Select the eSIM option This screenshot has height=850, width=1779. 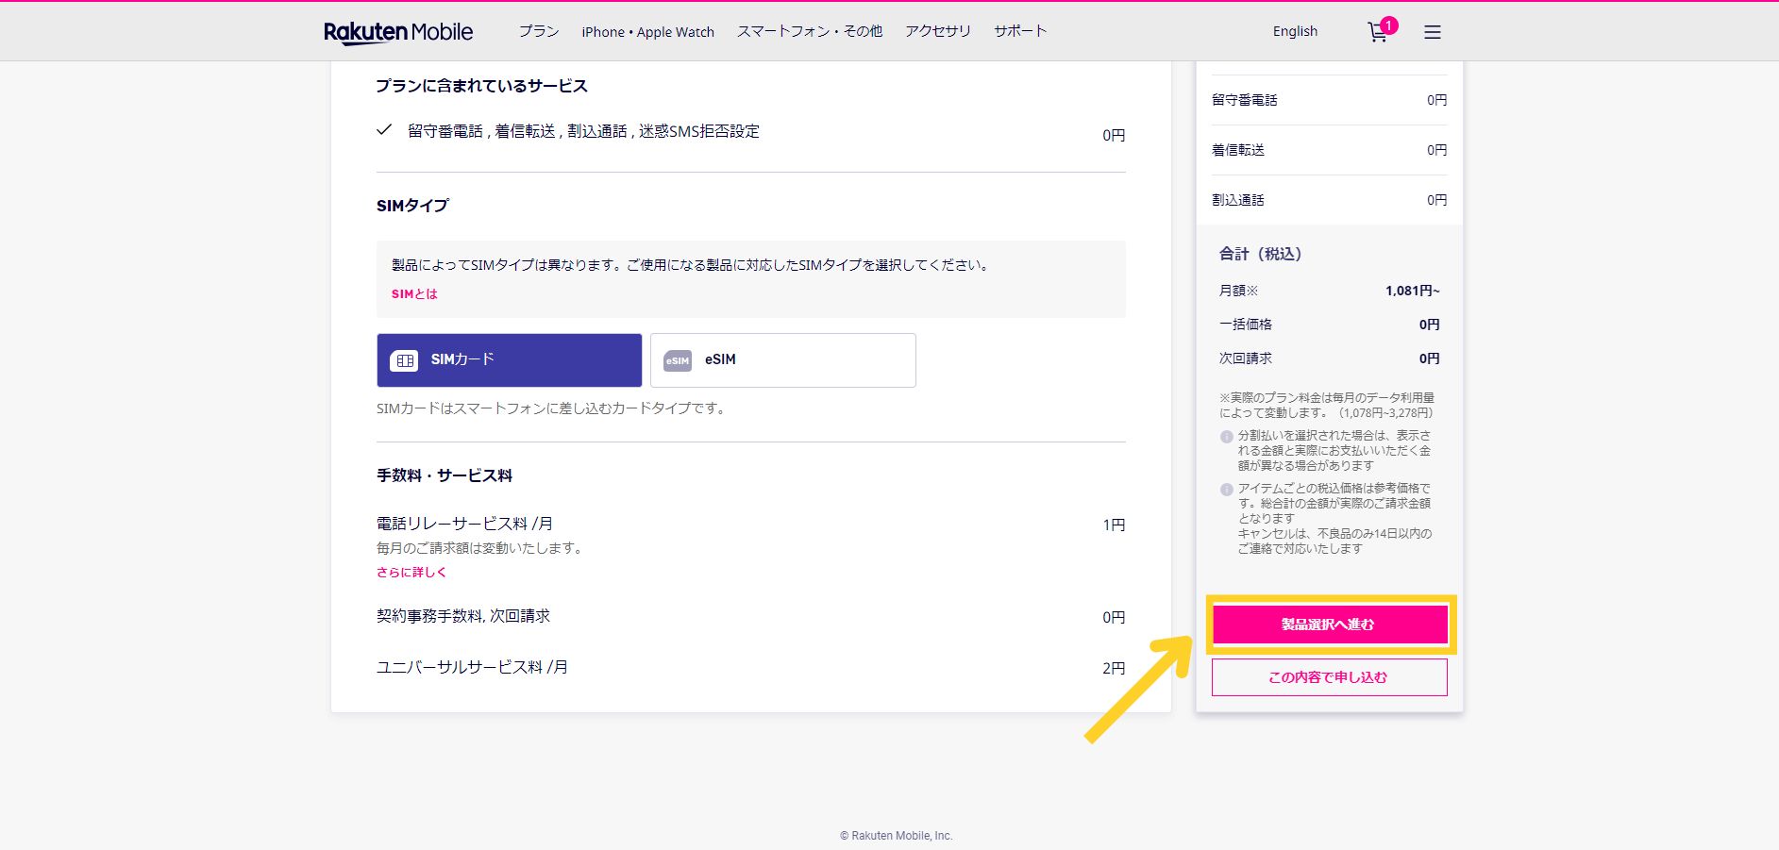click(782, 360)
